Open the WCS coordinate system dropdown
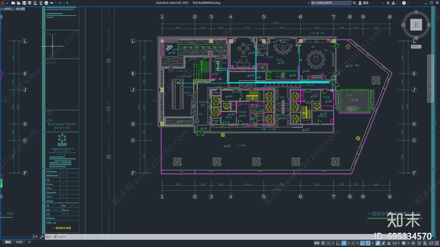Viewport: 440px width, 247px height. (x=416, y=47)
